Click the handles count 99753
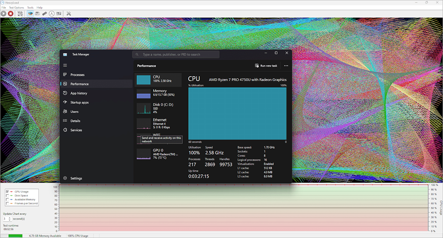 226,164
